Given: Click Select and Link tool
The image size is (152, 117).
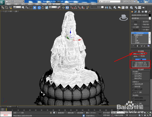Looking at the screenshot, I should pos(3,8).
